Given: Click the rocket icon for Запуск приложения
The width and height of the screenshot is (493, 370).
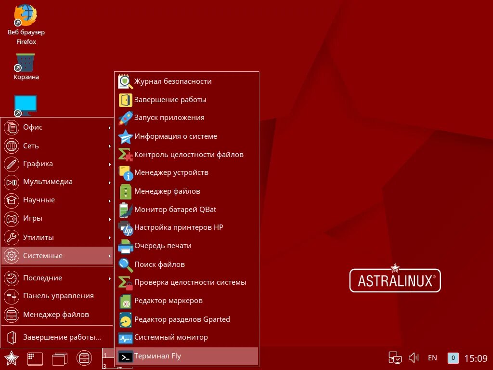Looking at the screenshot, I should (125, 118).
